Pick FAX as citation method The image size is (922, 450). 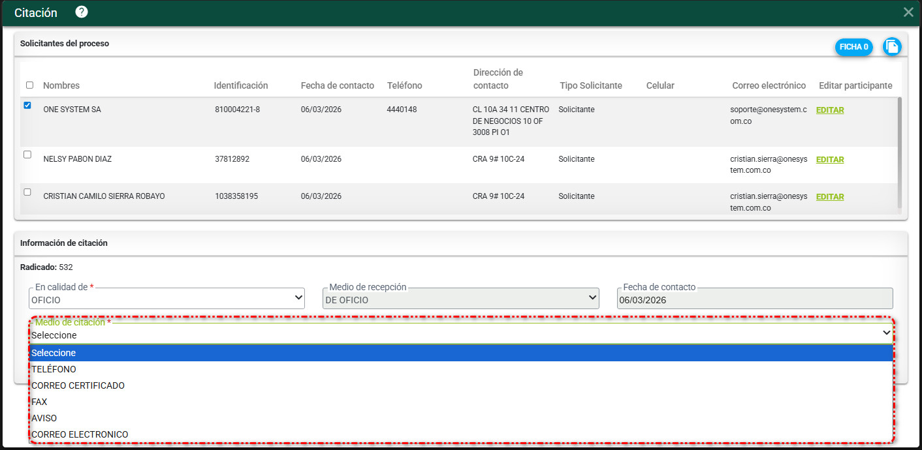39,402
